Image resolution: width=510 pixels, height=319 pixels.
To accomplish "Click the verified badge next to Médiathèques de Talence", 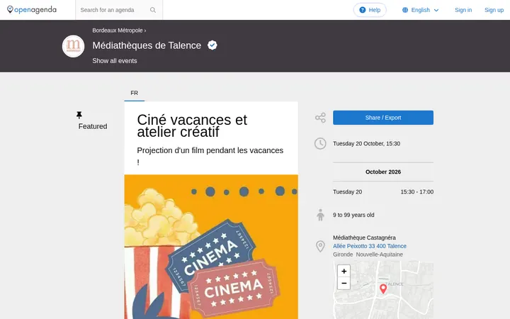I will pos(212,45).
